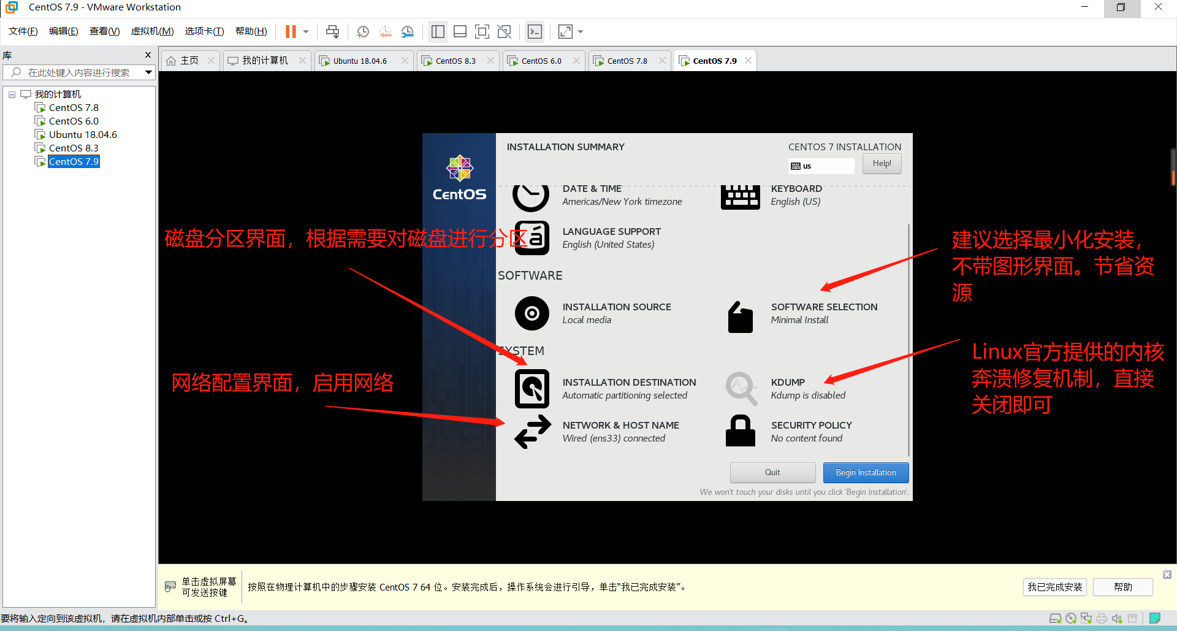The height and width of the screenshot is (631, 1177).
Task: Open the 编辑(E) menu
Action: (64, 31)
